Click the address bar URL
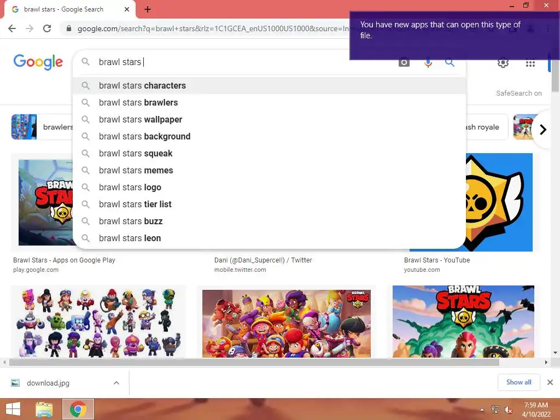Viewport: 560px width, 420px height. coord(213,28)
